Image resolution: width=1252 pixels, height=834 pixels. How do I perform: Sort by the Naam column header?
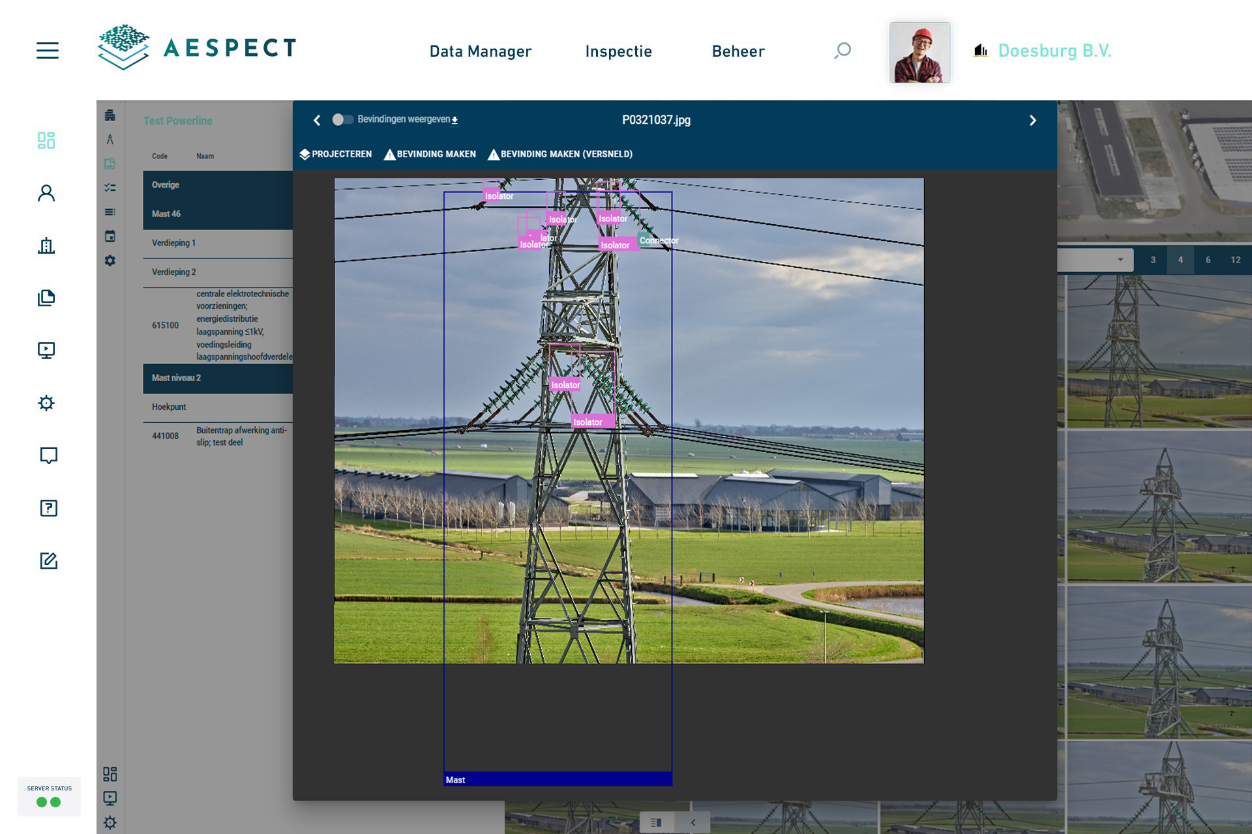tap(205, 156)
